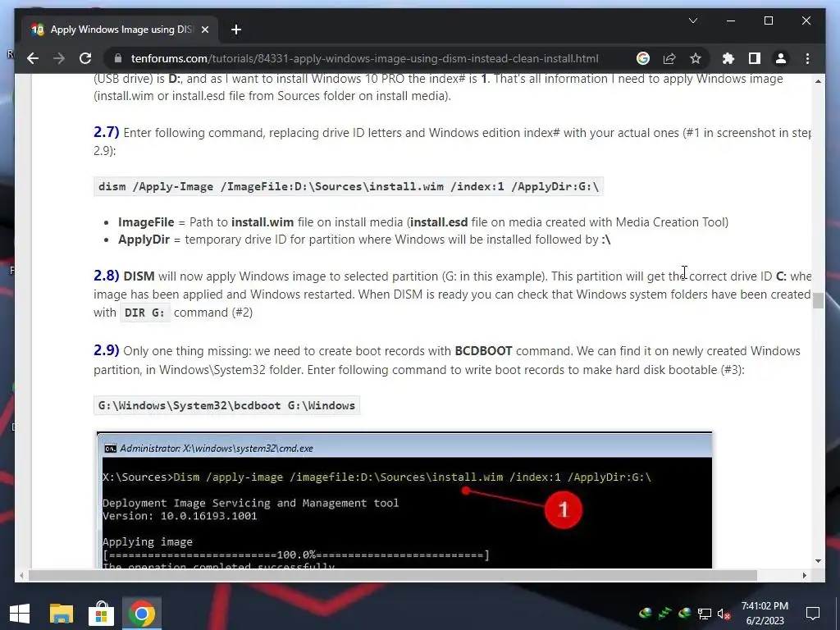Click the green arrows tray icon
Image resolution: width=840 pixels, height=630 pixels.
click(x=664, y=614)
